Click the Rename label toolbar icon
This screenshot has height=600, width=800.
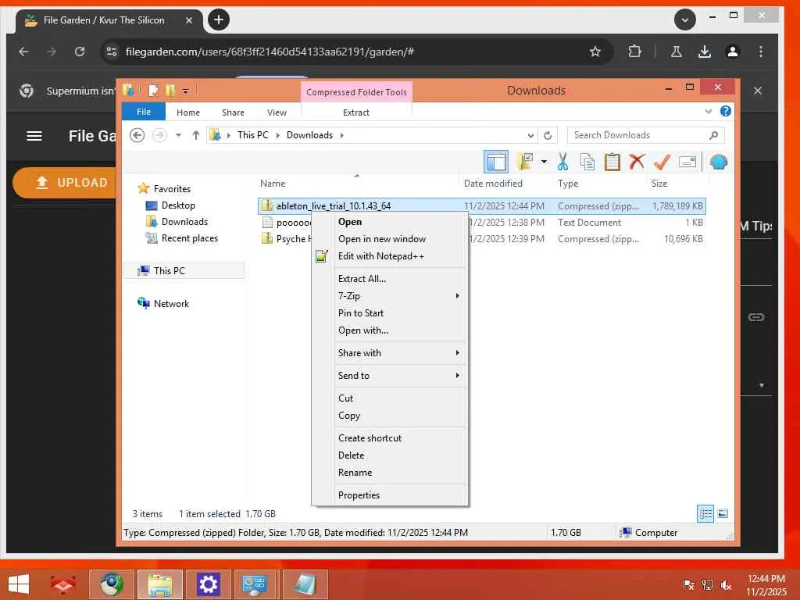687,162
